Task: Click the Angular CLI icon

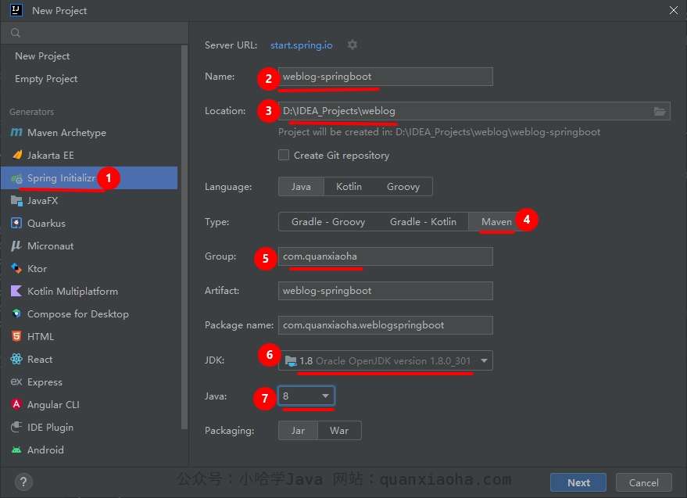Action: pos(16,404)
